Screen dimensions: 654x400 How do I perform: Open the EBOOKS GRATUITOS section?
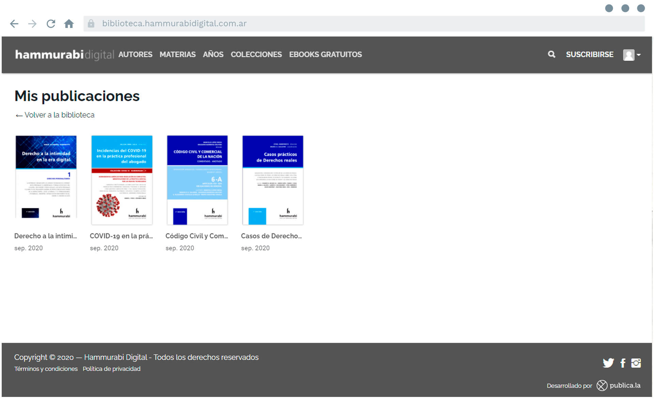point(325,55)
